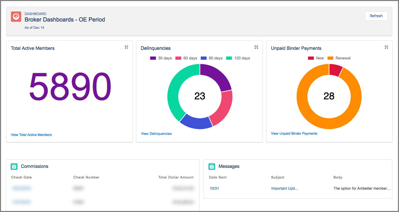Open the View Delinquencies report link

(x=156, y=134)
